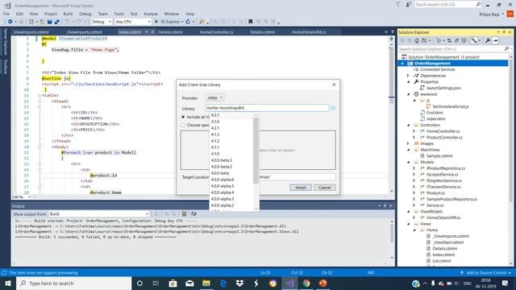516x290 pixels.
Task: Click Visual Studio icon in taskbar
Action: pos(289,283)
